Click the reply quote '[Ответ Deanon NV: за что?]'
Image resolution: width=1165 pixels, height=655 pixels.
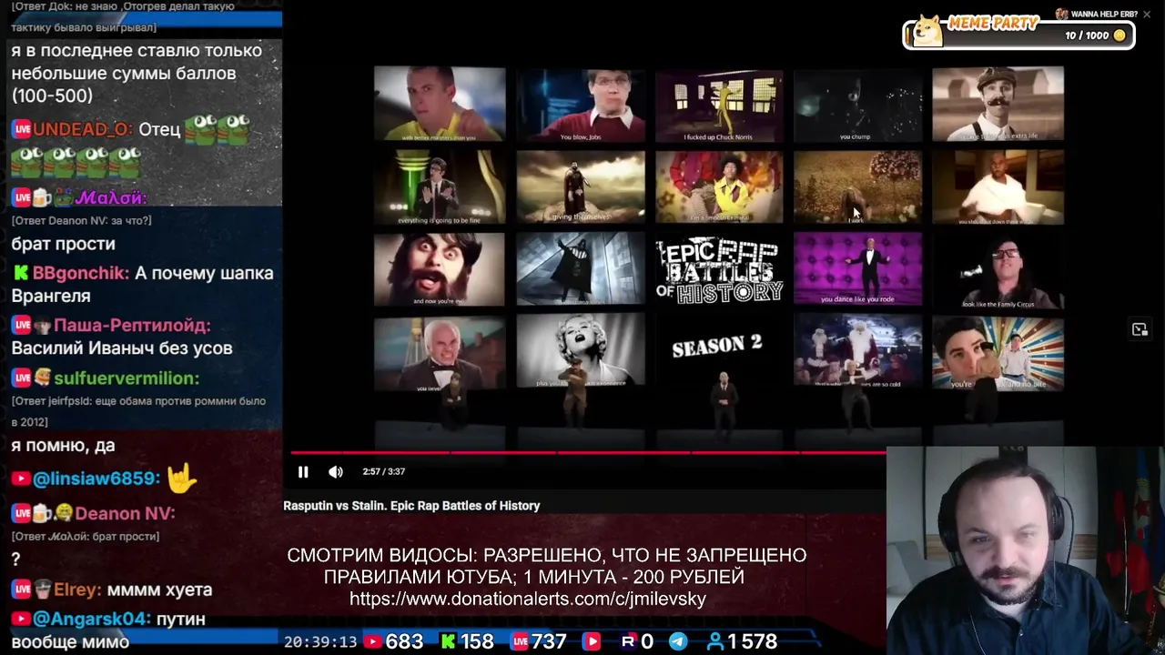pyautogui.click(x=81, y=220)
